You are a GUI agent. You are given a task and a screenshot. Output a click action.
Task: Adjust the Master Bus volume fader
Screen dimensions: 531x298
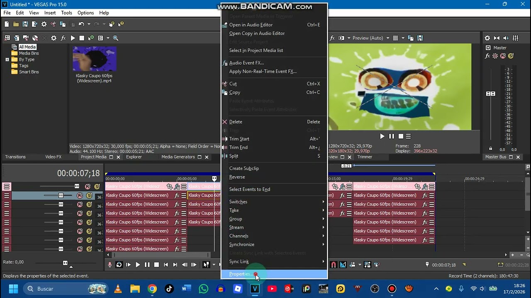(491, 94)
